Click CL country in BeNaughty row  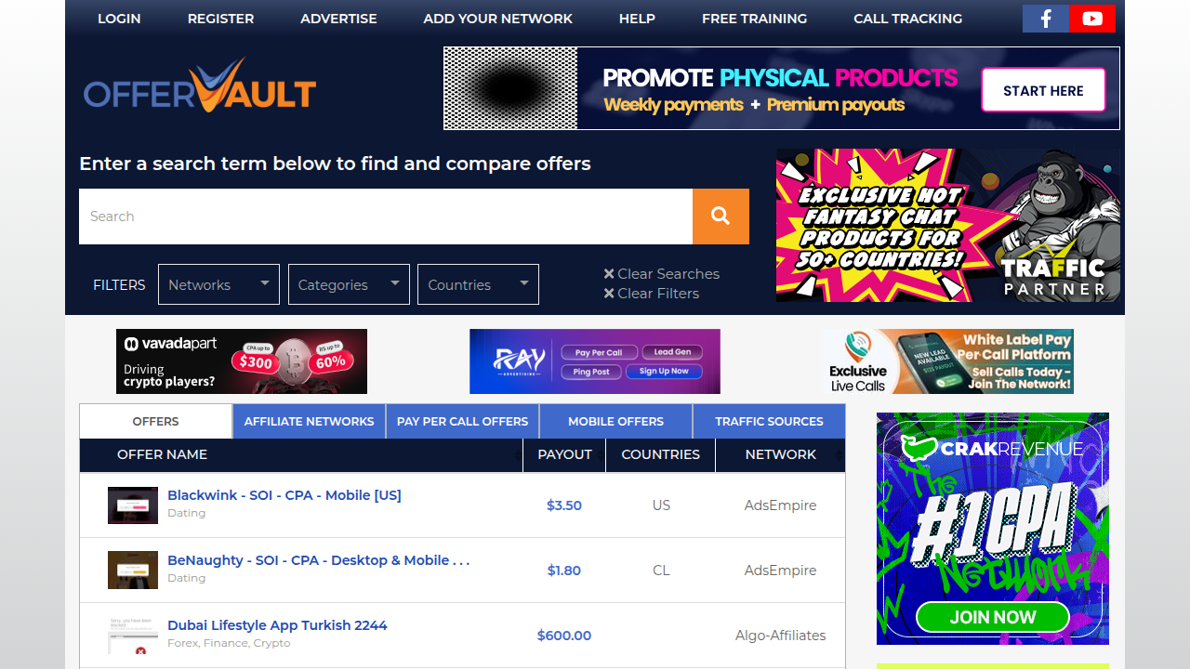[x=661, y=571]
